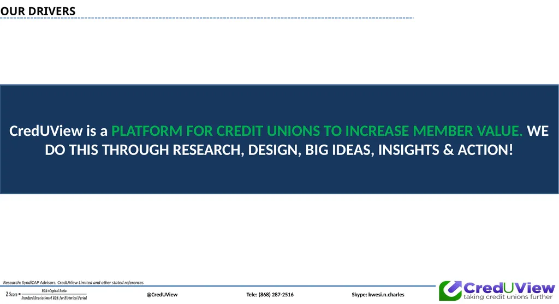Click the CredUView logo icon
Screen dimensions: 559x304
click(x=450, y=290)
